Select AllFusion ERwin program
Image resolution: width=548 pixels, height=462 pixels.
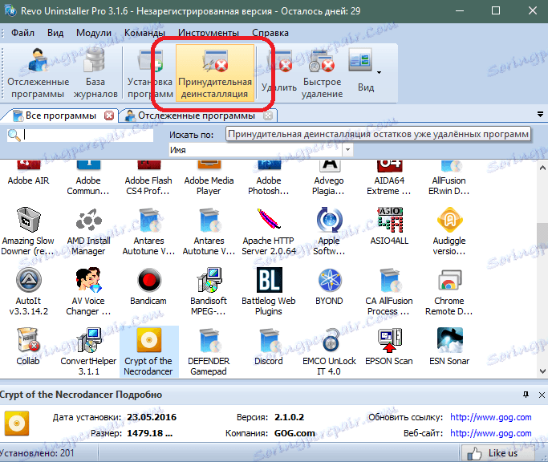point(449,178)
